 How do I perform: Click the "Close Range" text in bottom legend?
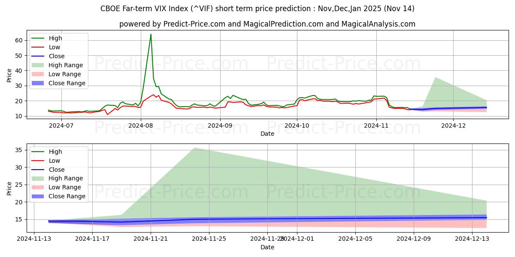tap(67, 196)
